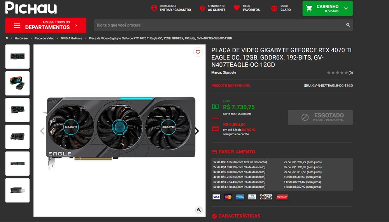Click the Esgotado unavailable button
The height and width of the screenshot is (222, 389).
coord(320,117)
